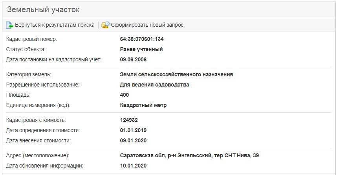This screenshot has height=175, width=337.
Task: Select the unit value "Квадратный метр"
Action: 143,105
